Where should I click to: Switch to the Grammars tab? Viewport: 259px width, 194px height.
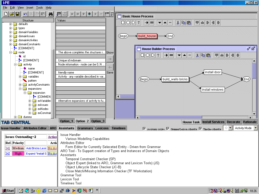(85, 128)
